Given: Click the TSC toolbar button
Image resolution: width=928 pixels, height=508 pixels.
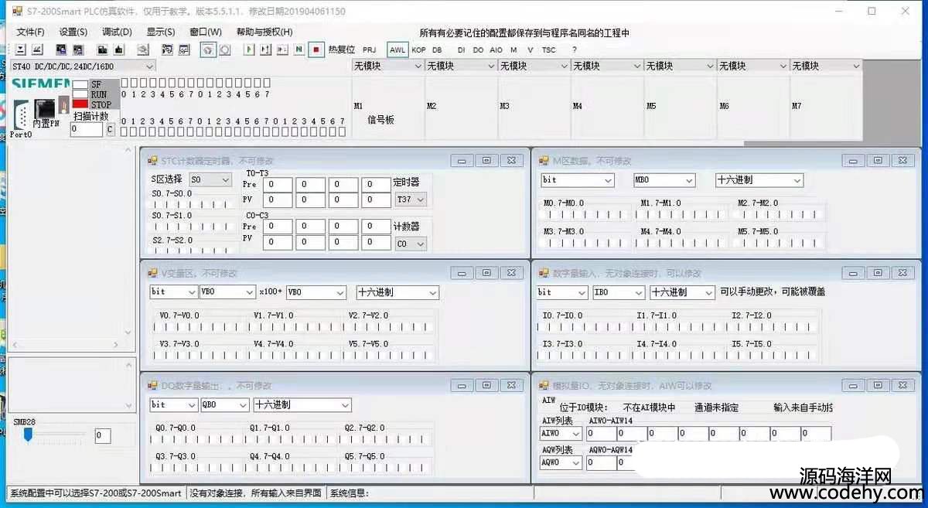Looking at the screenshot, I should (548, 50).
